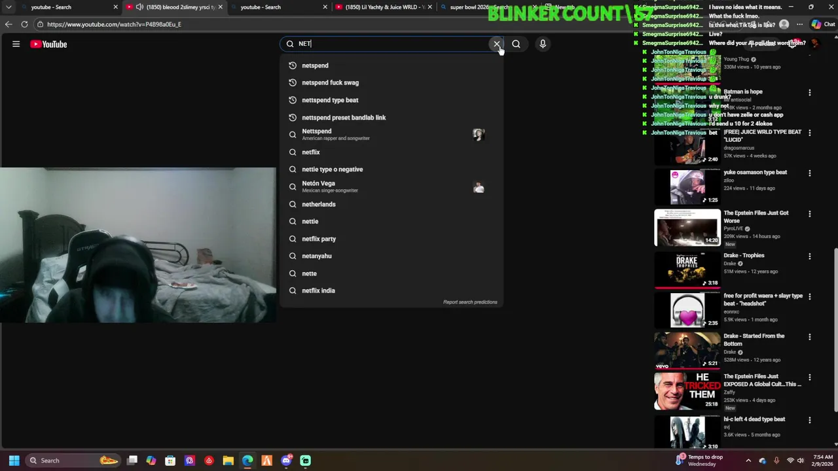Select 'netspend' history suggestion
Image resolution: width=838 pixels, height=471 pixels.
coord(392,65)
